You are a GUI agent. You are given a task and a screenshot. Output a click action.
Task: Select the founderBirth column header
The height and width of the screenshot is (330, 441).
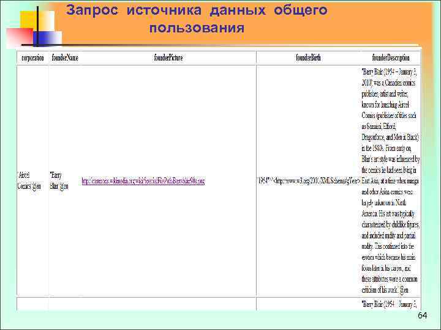point(308,58)
